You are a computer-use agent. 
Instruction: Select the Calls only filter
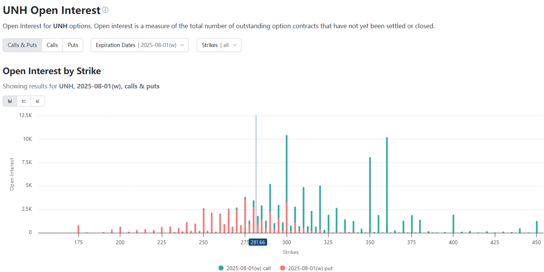[52, 45]
